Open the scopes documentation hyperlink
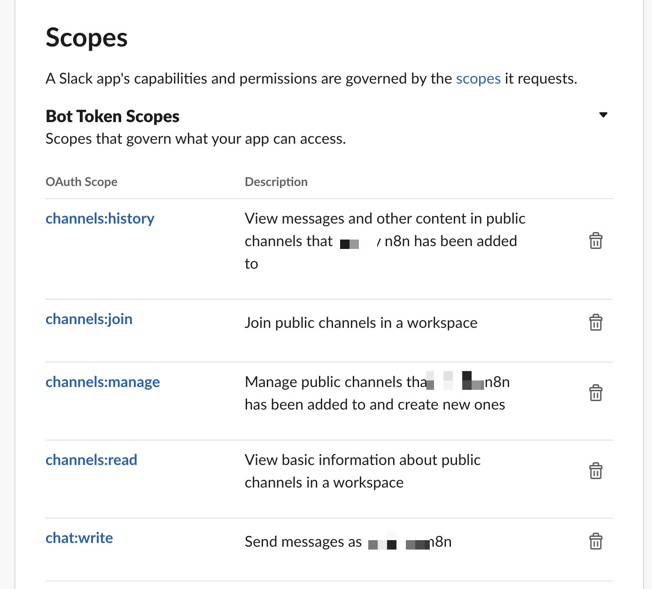This screenshot has width=652, height=589. click(478, 78)
